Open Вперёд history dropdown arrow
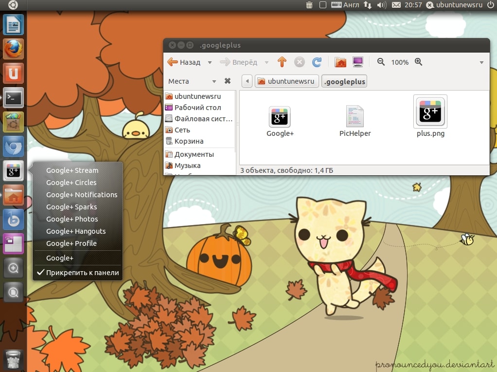Viewport: 497px width, 372px height. [266, 62]
